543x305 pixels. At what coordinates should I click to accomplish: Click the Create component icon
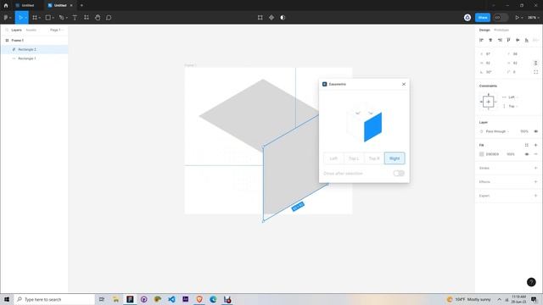(271, 18)
